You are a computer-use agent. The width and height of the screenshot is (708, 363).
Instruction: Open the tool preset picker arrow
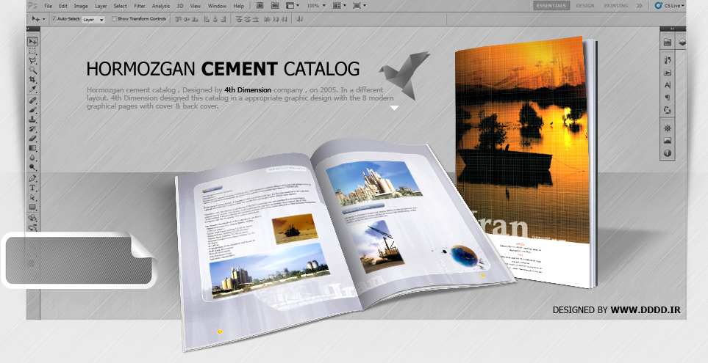[x=44, y=19]
